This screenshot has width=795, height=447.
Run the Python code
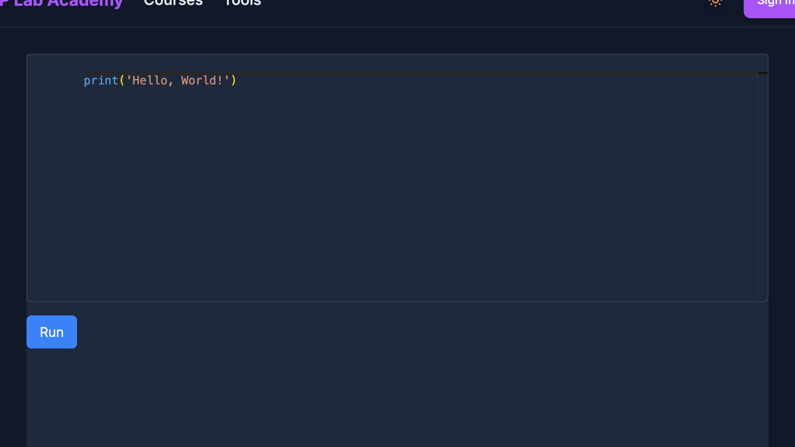coord(52,332)
